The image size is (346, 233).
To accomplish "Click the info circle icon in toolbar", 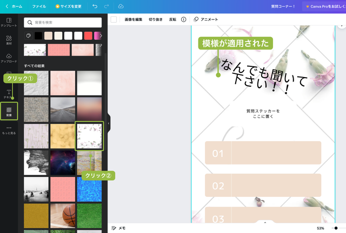I will click(x=184, y=19).
